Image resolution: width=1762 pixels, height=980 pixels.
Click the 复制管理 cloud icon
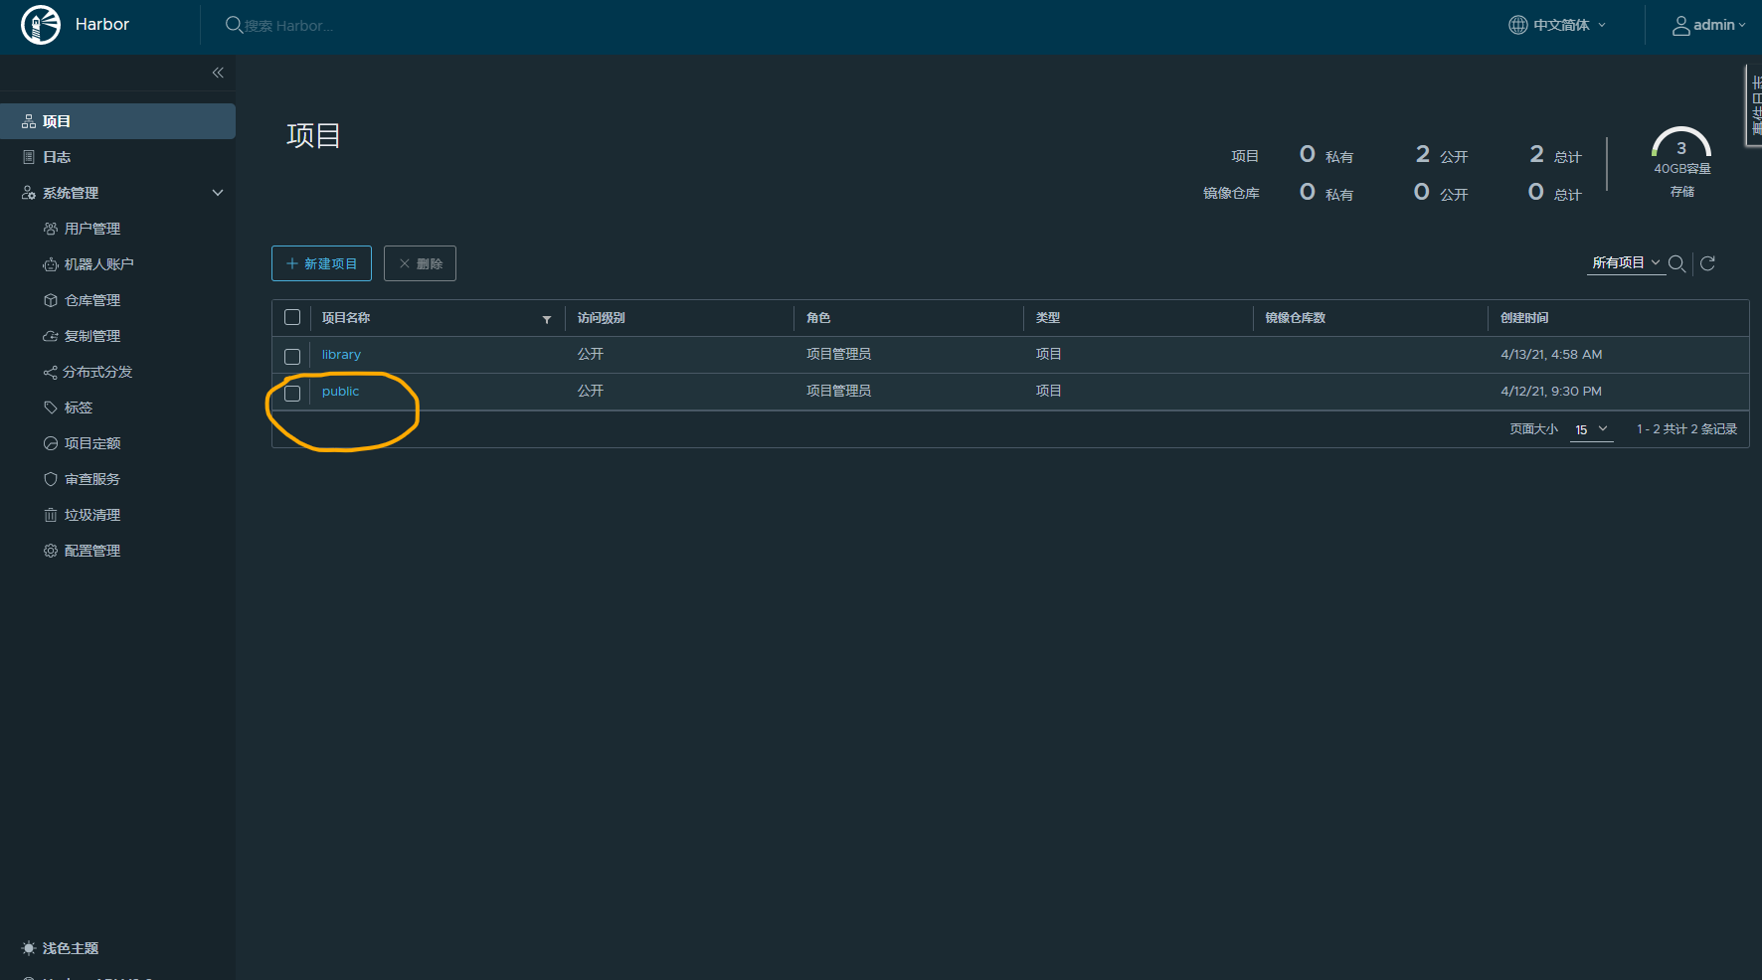click(x=51, y=336)
